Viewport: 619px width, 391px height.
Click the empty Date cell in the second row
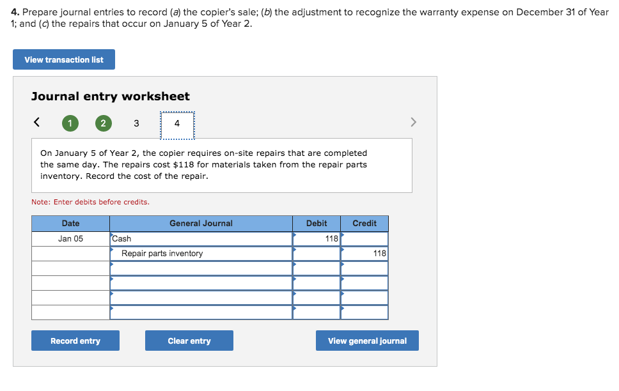pyautogui.click(x=70, y=253)
